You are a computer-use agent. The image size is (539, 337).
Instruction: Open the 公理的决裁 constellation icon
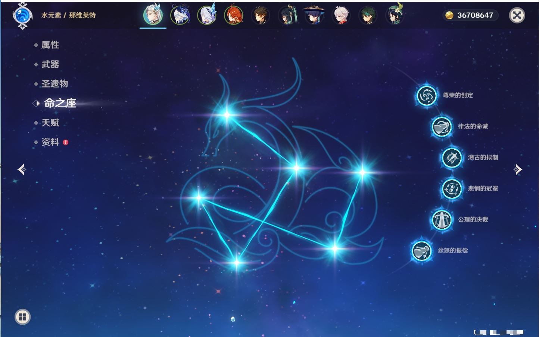click(442, 220)
